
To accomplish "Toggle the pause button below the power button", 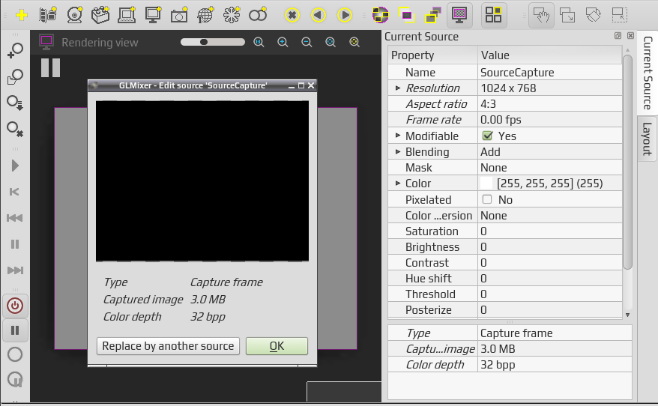I will click(x=15, y=330).
